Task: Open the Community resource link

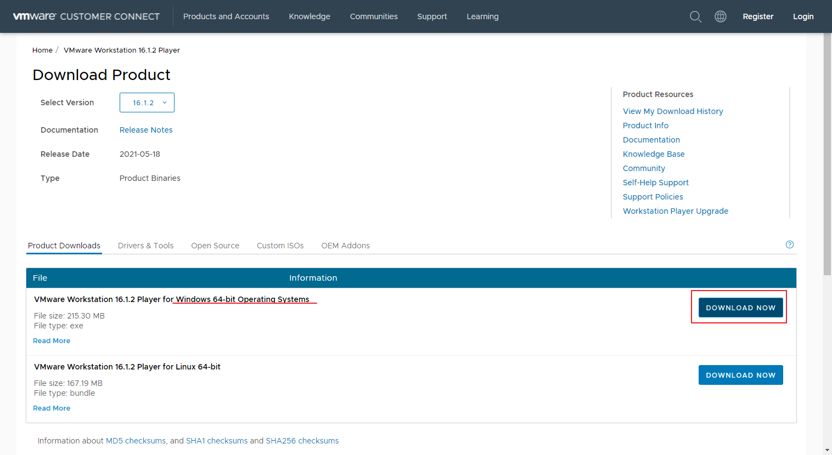Action: [644, 168]
